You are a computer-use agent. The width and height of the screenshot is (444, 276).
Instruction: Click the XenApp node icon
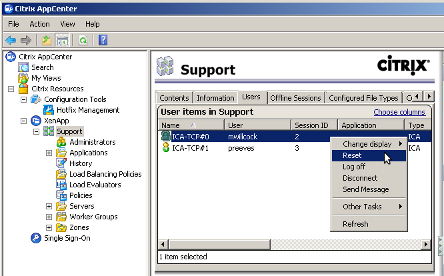[x=36, y=121]
